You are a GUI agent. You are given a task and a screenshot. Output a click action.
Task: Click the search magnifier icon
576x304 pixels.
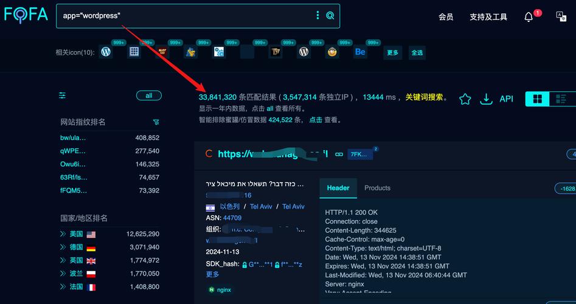click(x=330, y=15)
